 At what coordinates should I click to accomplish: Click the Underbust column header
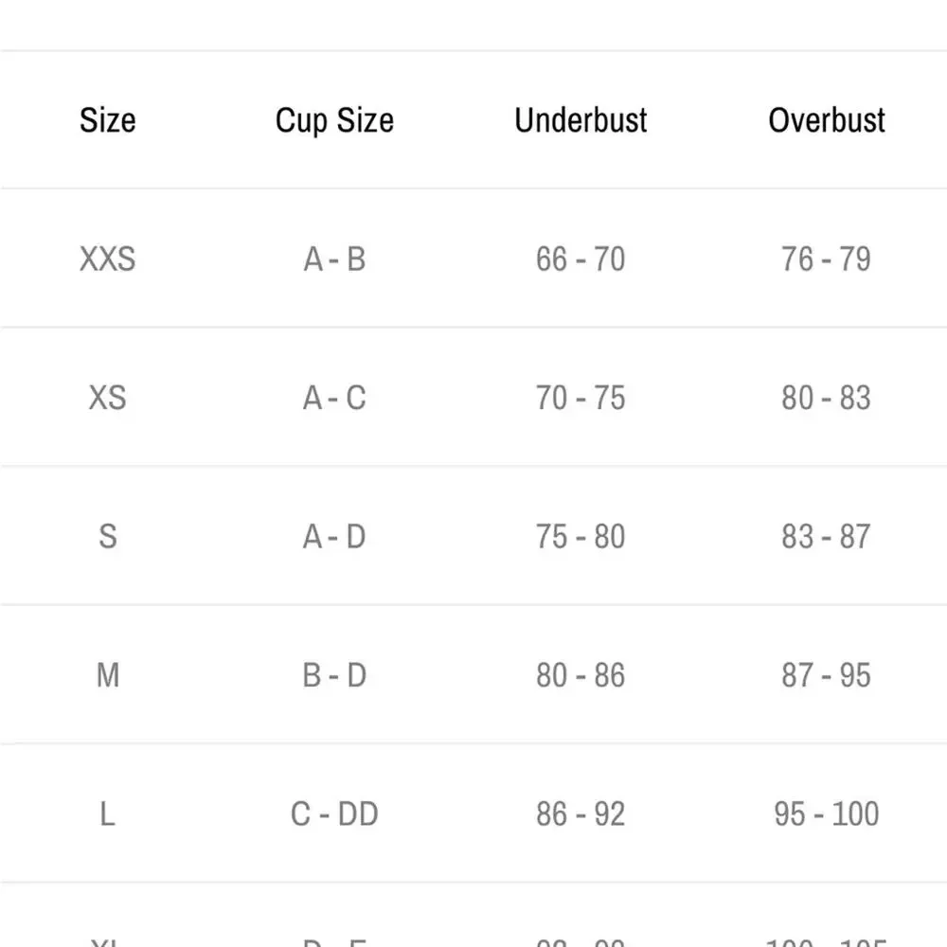(581, 119)
